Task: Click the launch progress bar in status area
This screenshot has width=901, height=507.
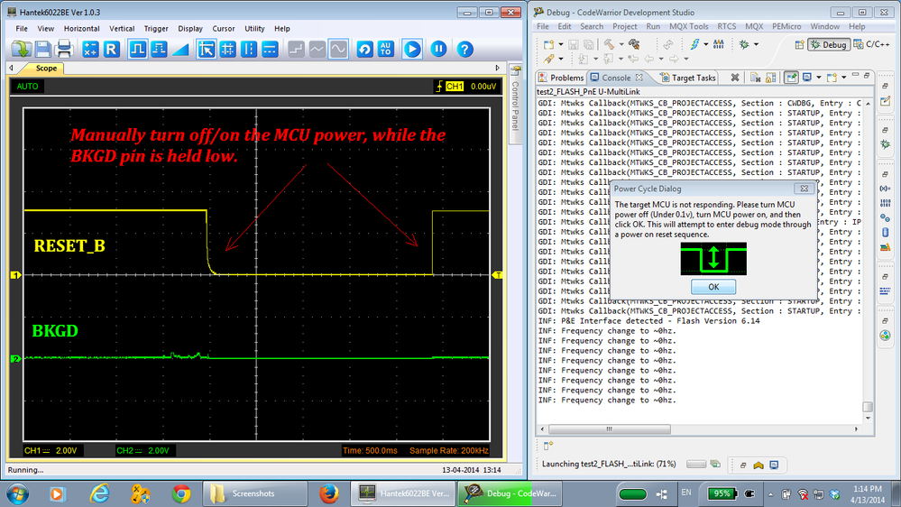Action: click(x=696, y=465)
